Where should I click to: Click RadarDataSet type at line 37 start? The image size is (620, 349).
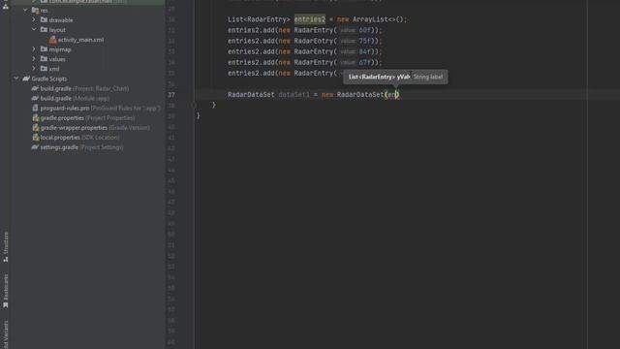click(x=251, y=95)
